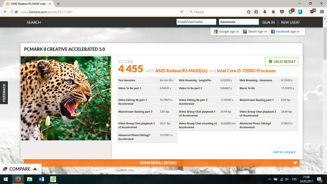Click the reload page icon
Screen dimensions: 327x184
182,12
